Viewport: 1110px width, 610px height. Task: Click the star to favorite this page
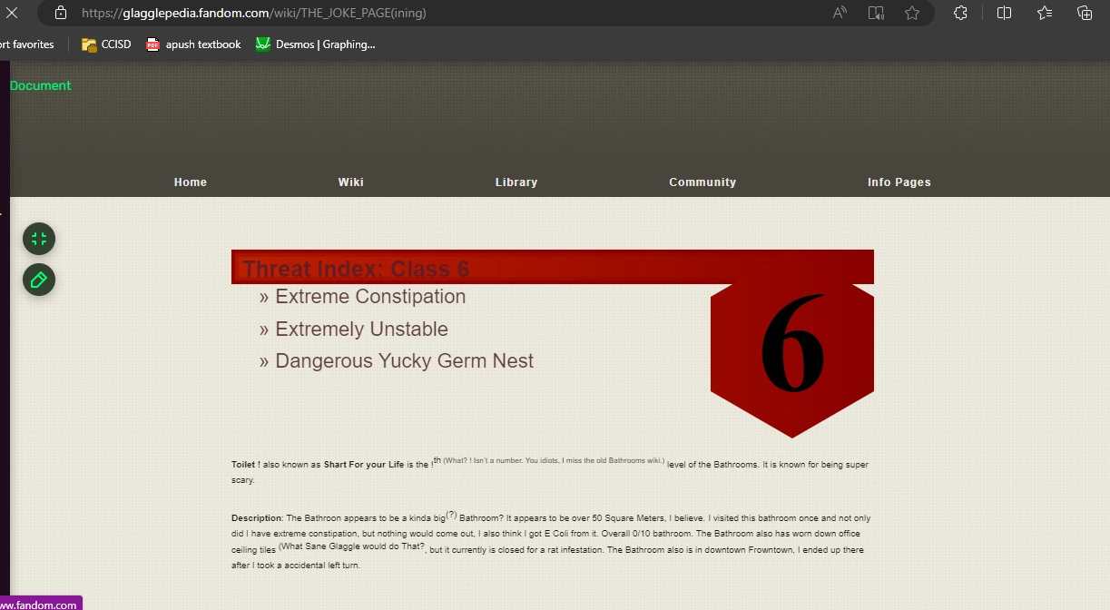(913, 13)
